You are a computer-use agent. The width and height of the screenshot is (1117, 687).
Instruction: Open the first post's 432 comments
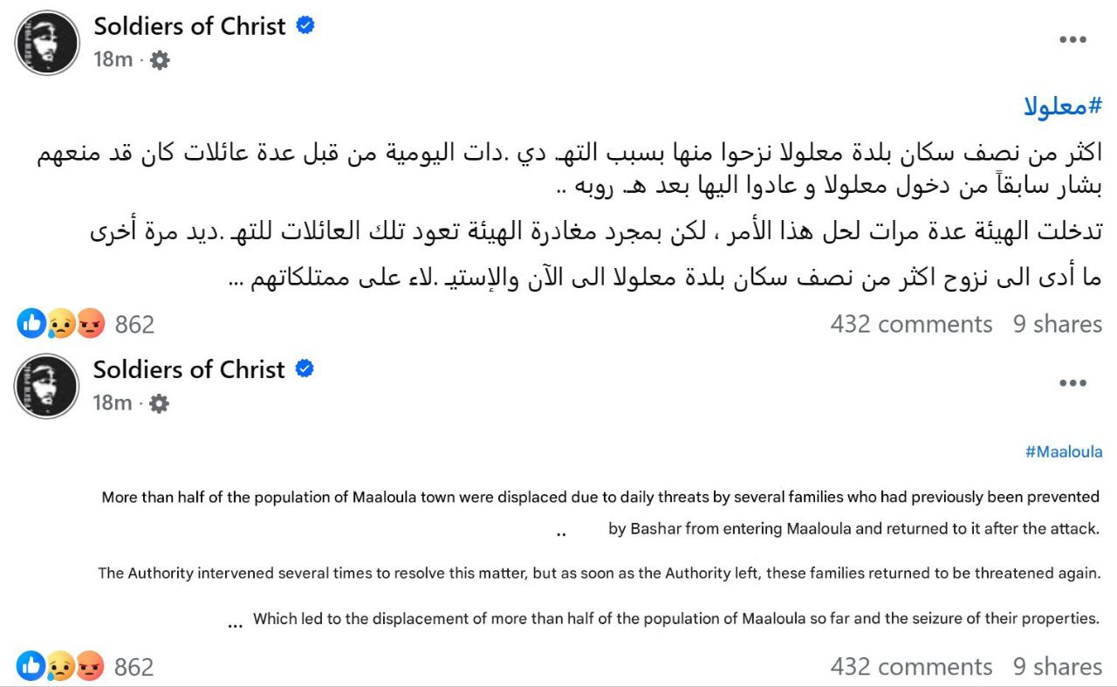pos(911,324)
